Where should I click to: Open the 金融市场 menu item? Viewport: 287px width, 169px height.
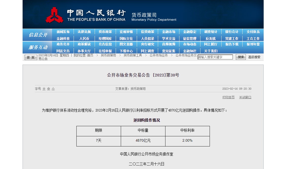[168, 32]
